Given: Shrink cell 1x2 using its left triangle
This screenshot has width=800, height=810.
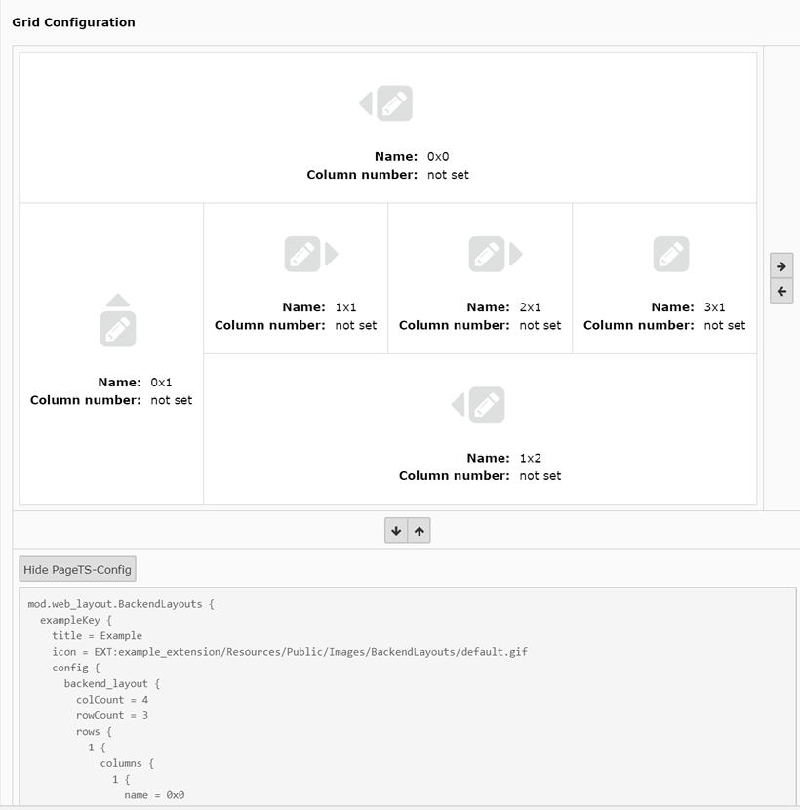Looking at the screenshot, I should pos(458,405).
